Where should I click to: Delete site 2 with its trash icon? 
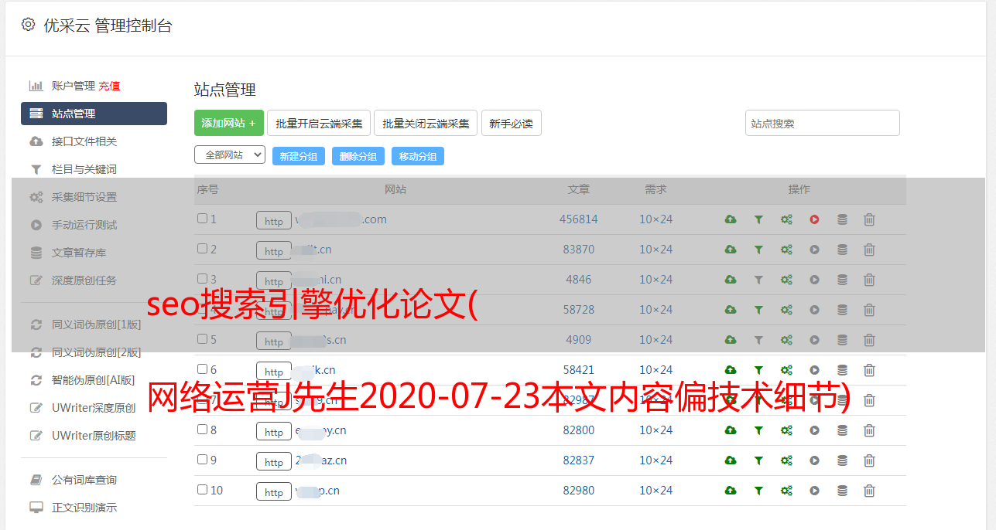pyautogui.click(x=869, y=250)
